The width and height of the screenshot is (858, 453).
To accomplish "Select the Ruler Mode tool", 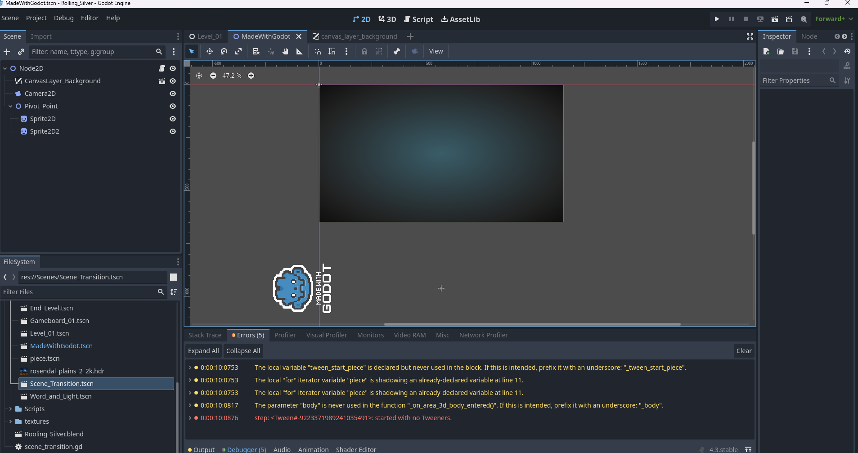I will [x=300, y=51].
